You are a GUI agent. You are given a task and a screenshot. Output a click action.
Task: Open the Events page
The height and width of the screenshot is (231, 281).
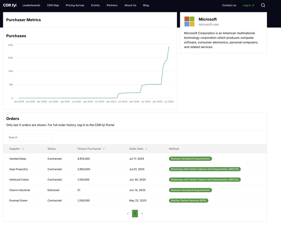[x=95, y=5]
